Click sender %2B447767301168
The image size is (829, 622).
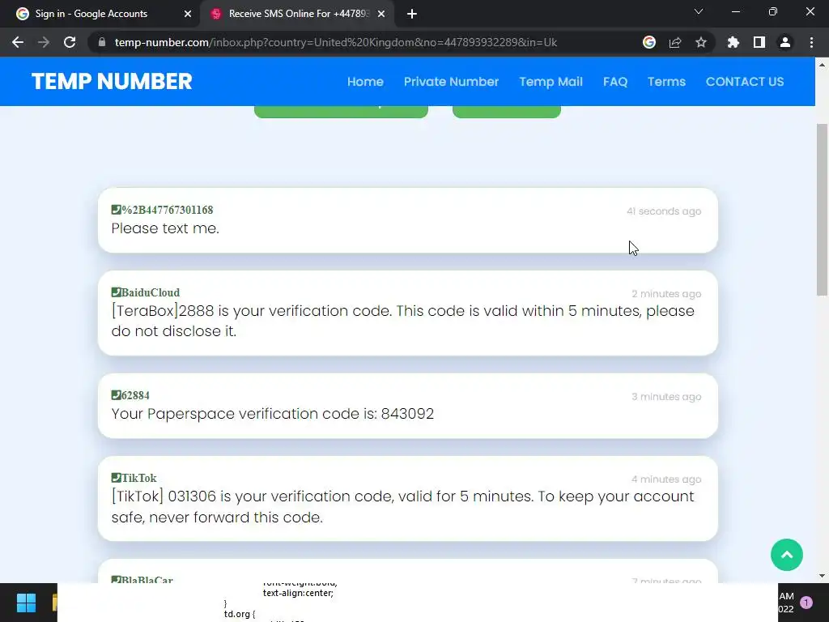click(167, 210)
